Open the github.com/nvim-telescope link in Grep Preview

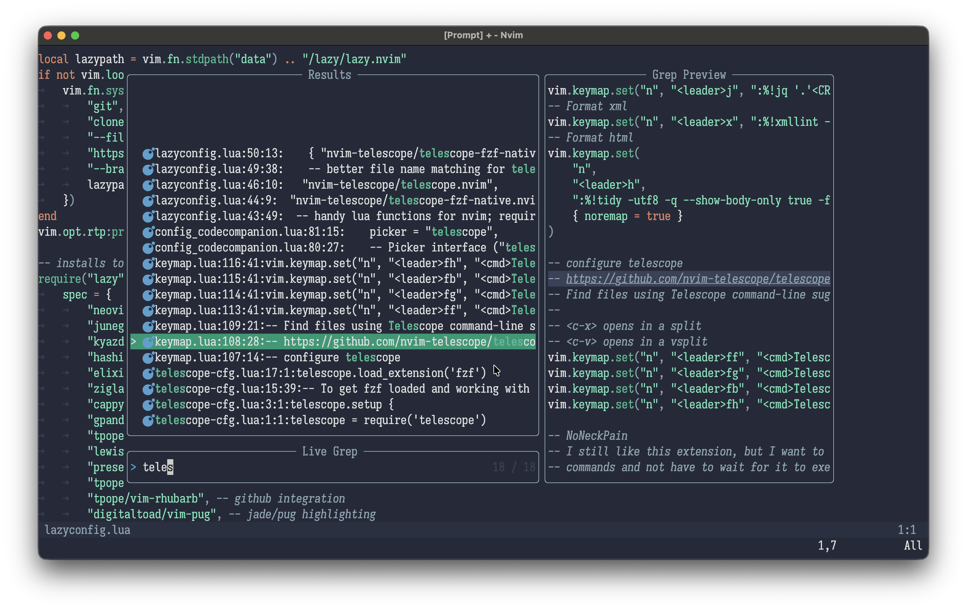[x=697, y=279]
